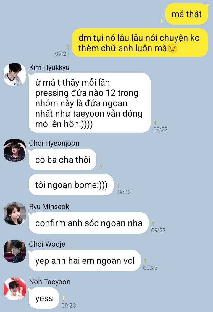Screen dimensions: 213x312
Task: Open Ryu Minseok's avatar
Action: point(15,214)
